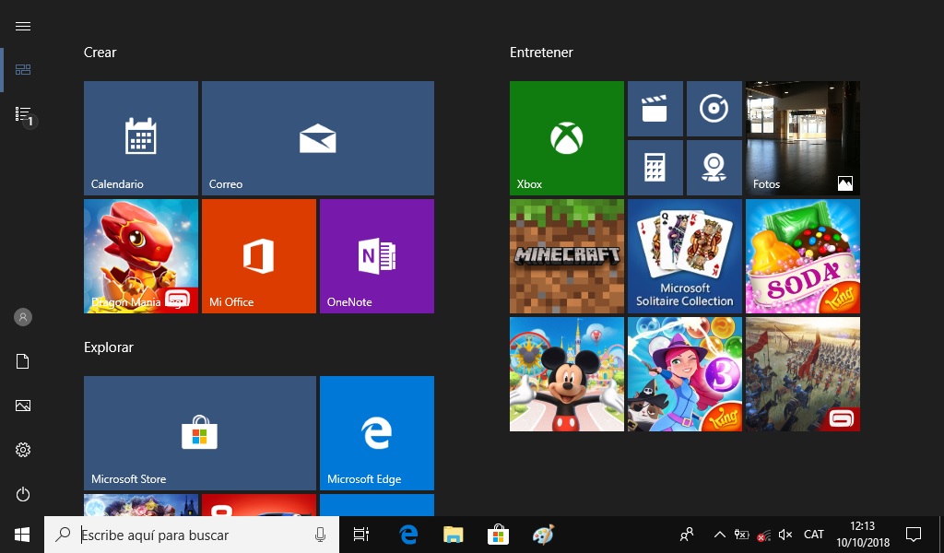Screen dimensions: 944x553
Task: Click the Crear group title
Action: [x=100, y=53]
